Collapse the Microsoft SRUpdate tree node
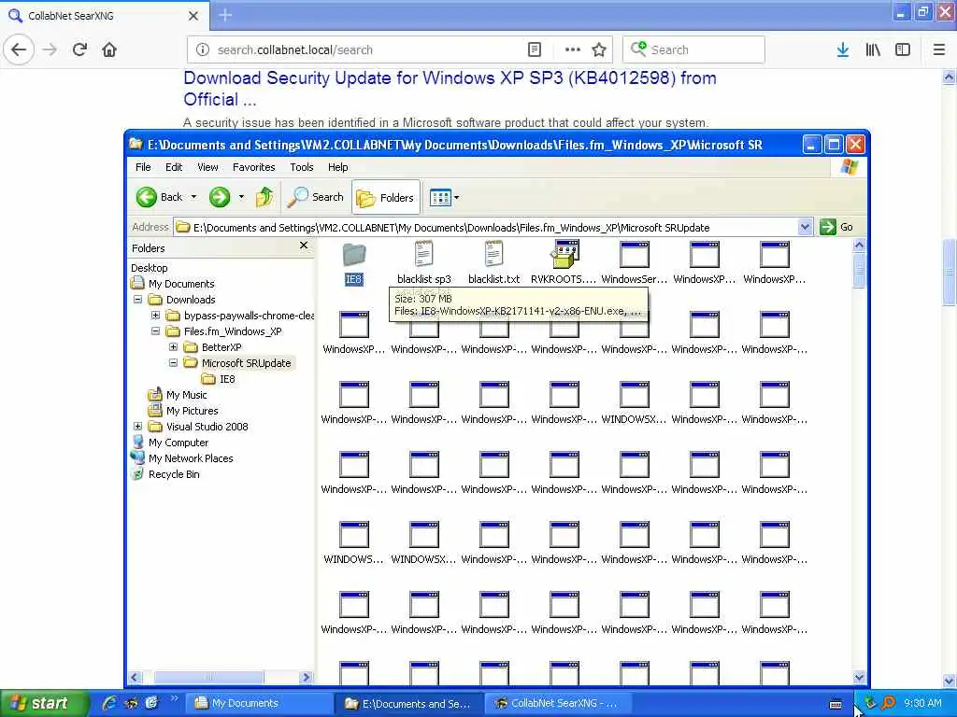 tap(173, 363)
